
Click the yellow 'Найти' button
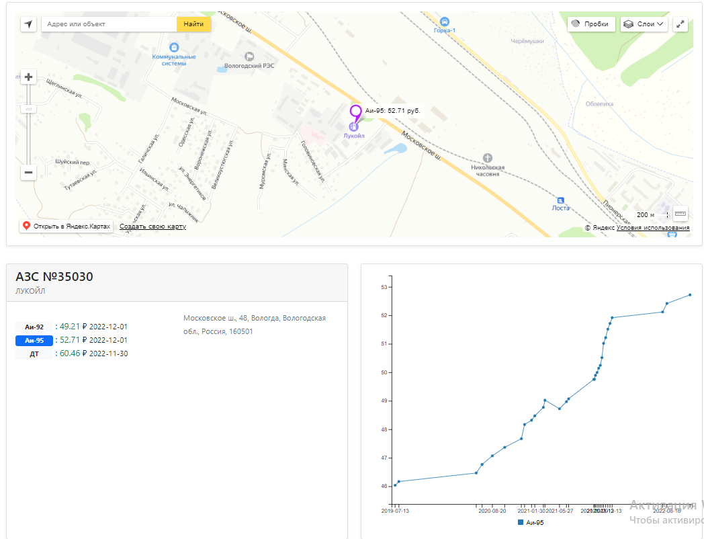pos(193,24)
